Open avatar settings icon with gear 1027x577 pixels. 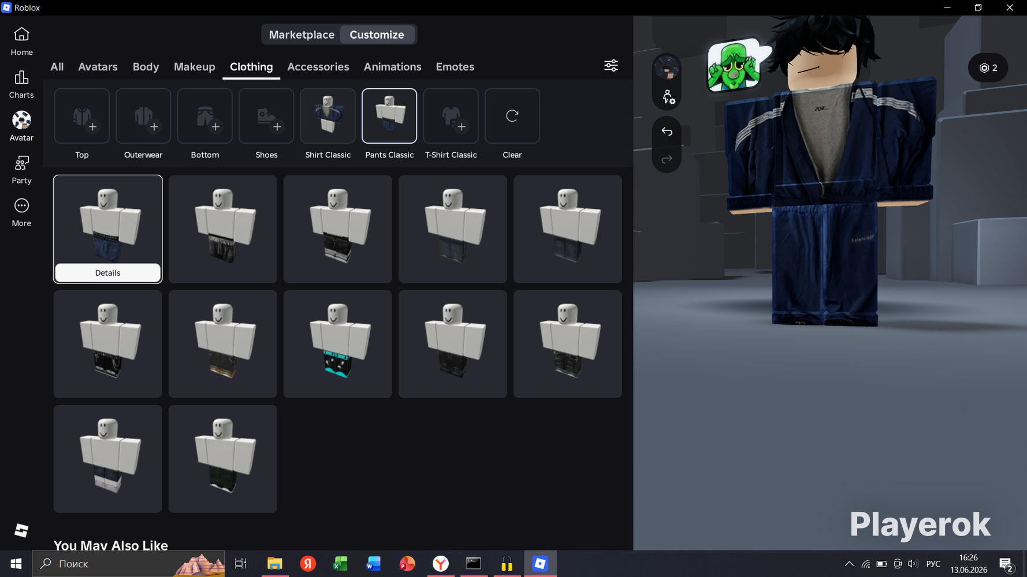(668, 97)
